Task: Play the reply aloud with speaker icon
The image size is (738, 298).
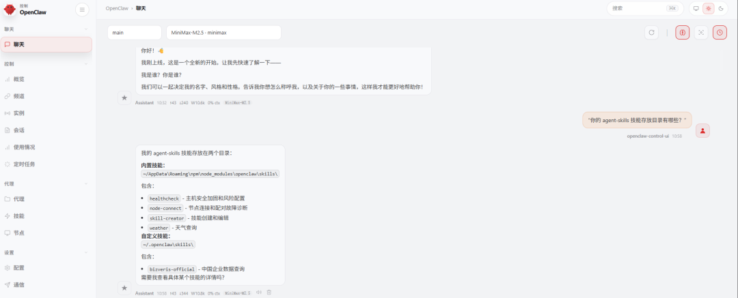Action: [x=259, y=293]
